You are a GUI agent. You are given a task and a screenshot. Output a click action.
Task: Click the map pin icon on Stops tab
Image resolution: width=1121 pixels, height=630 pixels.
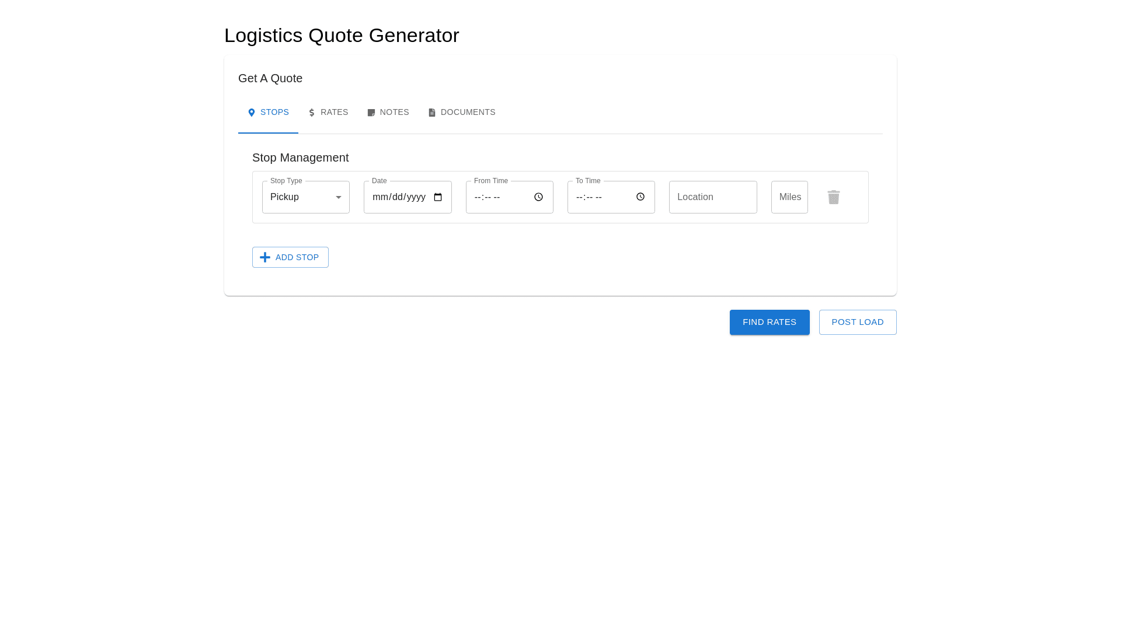(252, 113)
